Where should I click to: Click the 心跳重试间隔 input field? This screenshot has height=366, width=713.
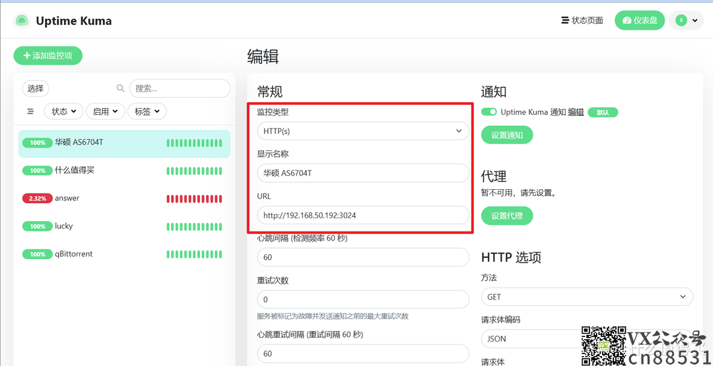(x=363, y=353)
